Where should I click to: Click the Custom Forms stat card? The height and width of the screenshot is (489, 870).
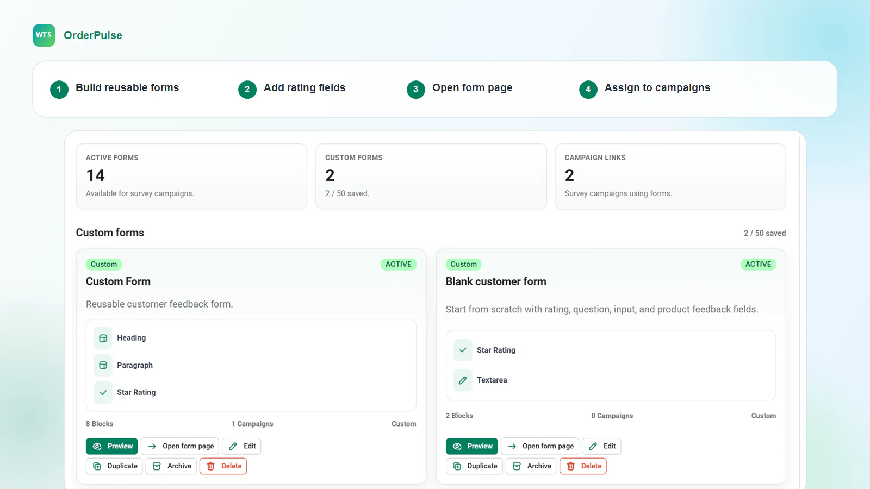[431, 177]
